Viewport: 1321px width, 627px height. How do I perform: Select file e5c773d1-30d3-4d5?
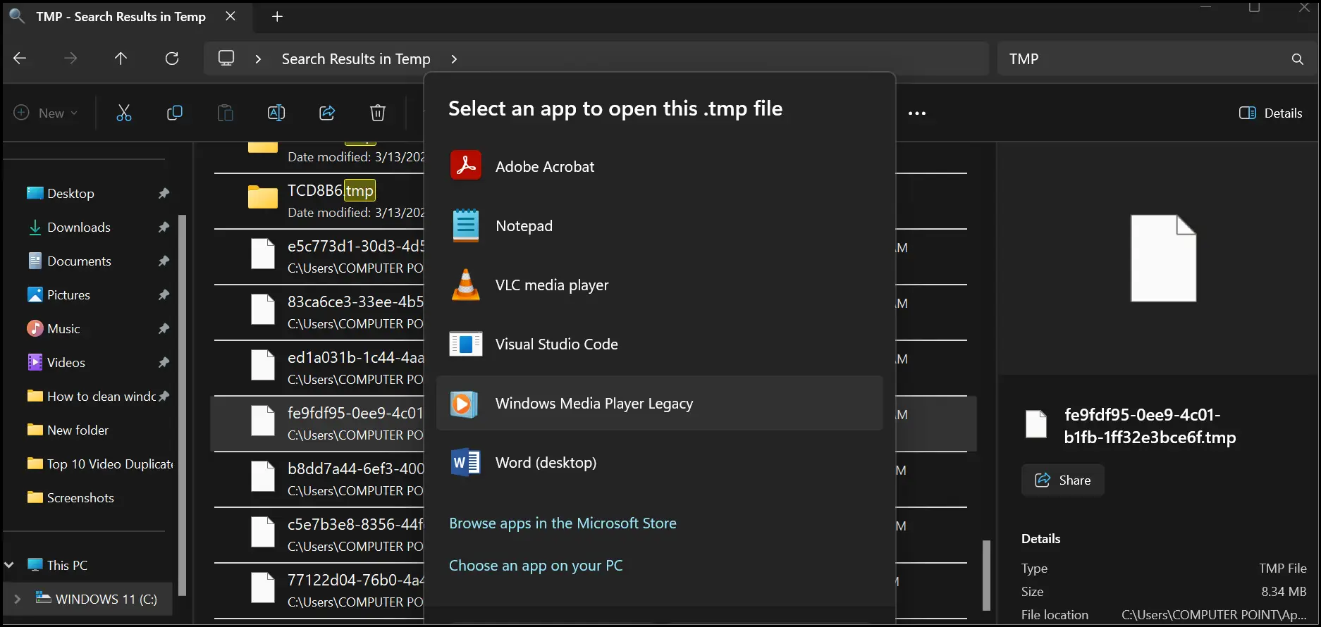pyautogui.click(x=319, y=256)
